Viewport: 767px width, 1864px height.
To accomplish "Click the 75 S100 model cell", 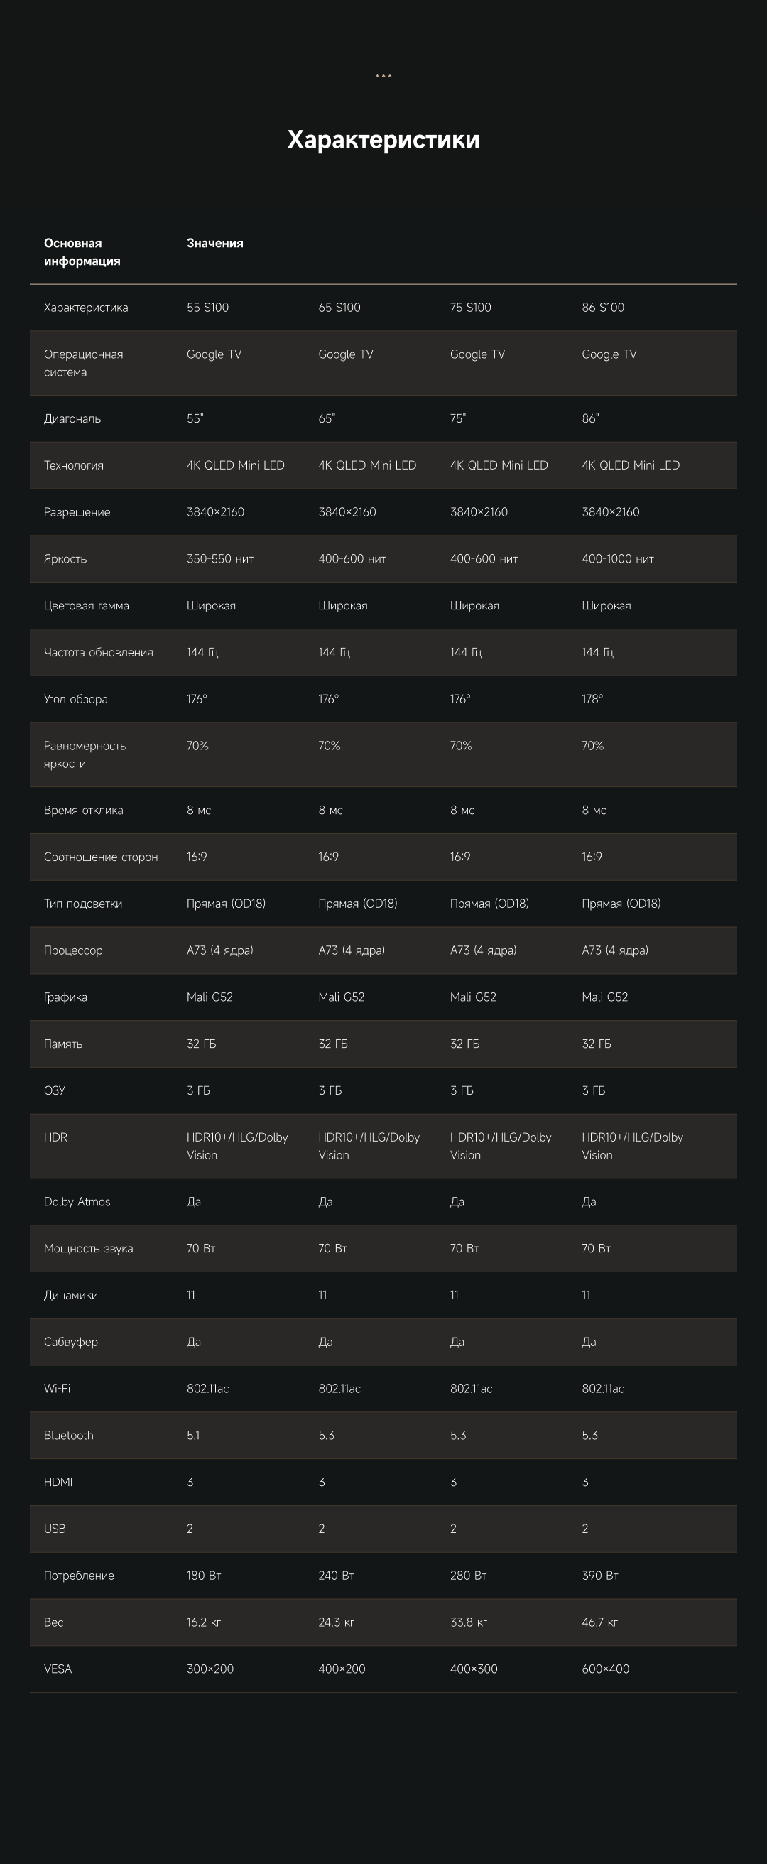I will point(470,308).
